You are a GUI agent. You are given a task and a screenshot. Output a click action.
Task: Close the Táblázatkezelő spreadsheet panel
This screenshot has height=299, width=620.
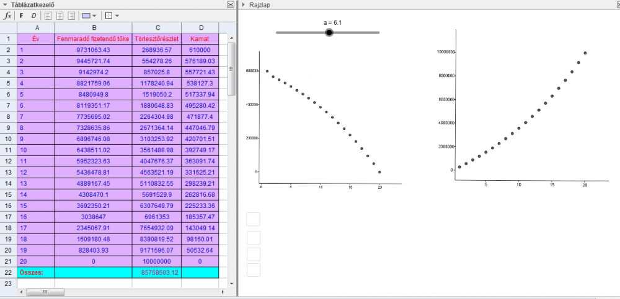231,4
